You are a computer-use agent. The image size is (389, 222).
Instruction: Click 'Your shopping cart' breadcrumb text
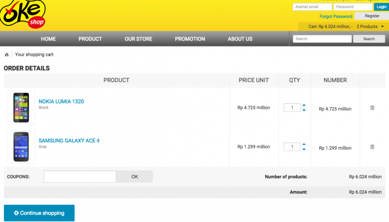coord(34,55)
